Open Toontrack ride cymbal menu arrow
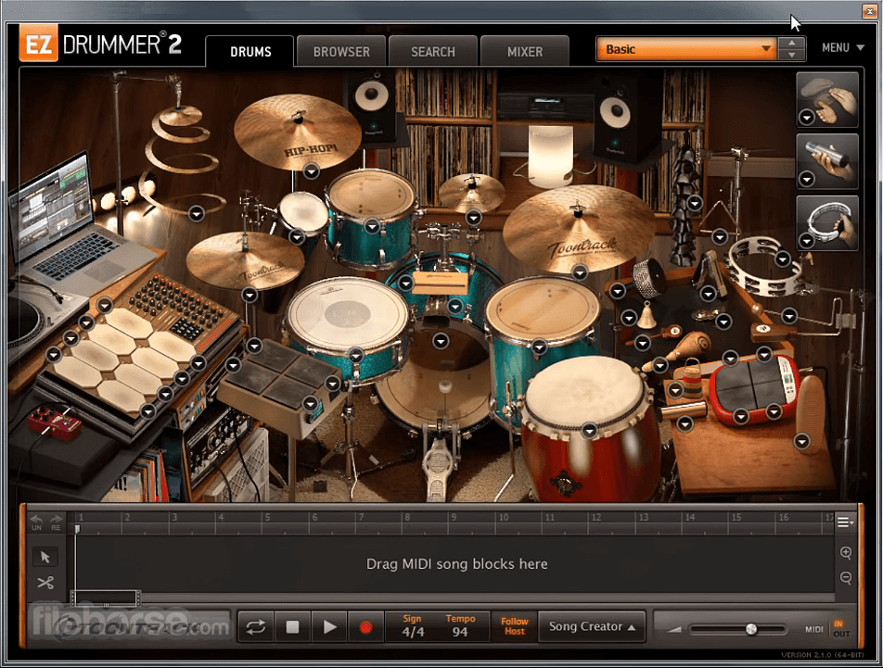Viewport: 883px width, 668px height. pos(580,272)
